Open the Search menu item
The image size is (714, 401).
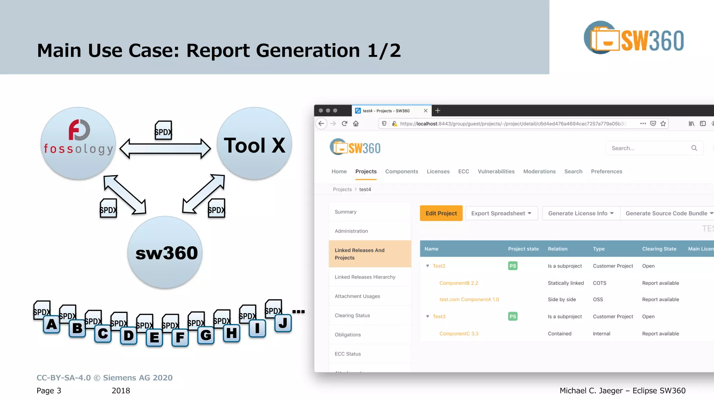573,171
